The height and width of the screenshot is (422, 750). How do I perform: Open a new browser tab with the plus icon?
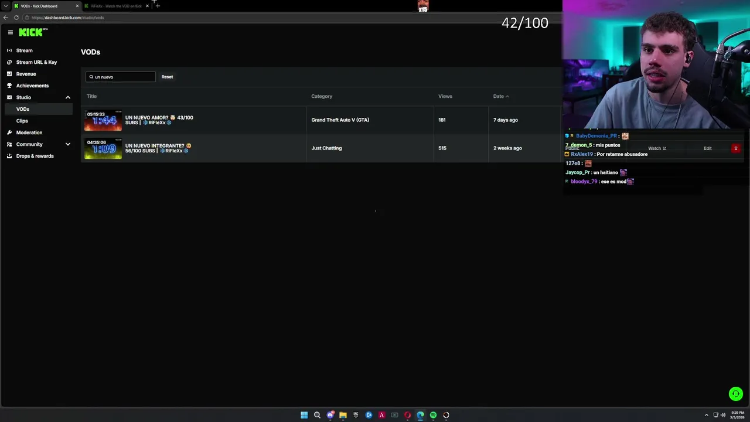click(158, 6)
